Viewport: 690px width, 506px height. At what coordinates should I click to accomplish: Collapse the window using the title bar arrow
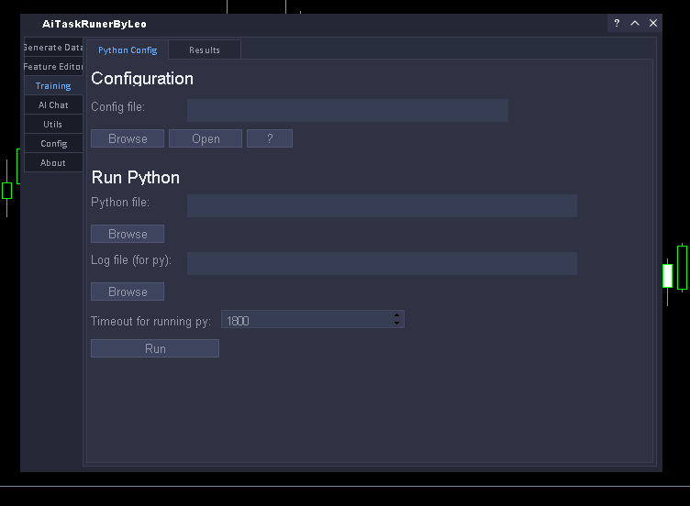click(635, 23)
